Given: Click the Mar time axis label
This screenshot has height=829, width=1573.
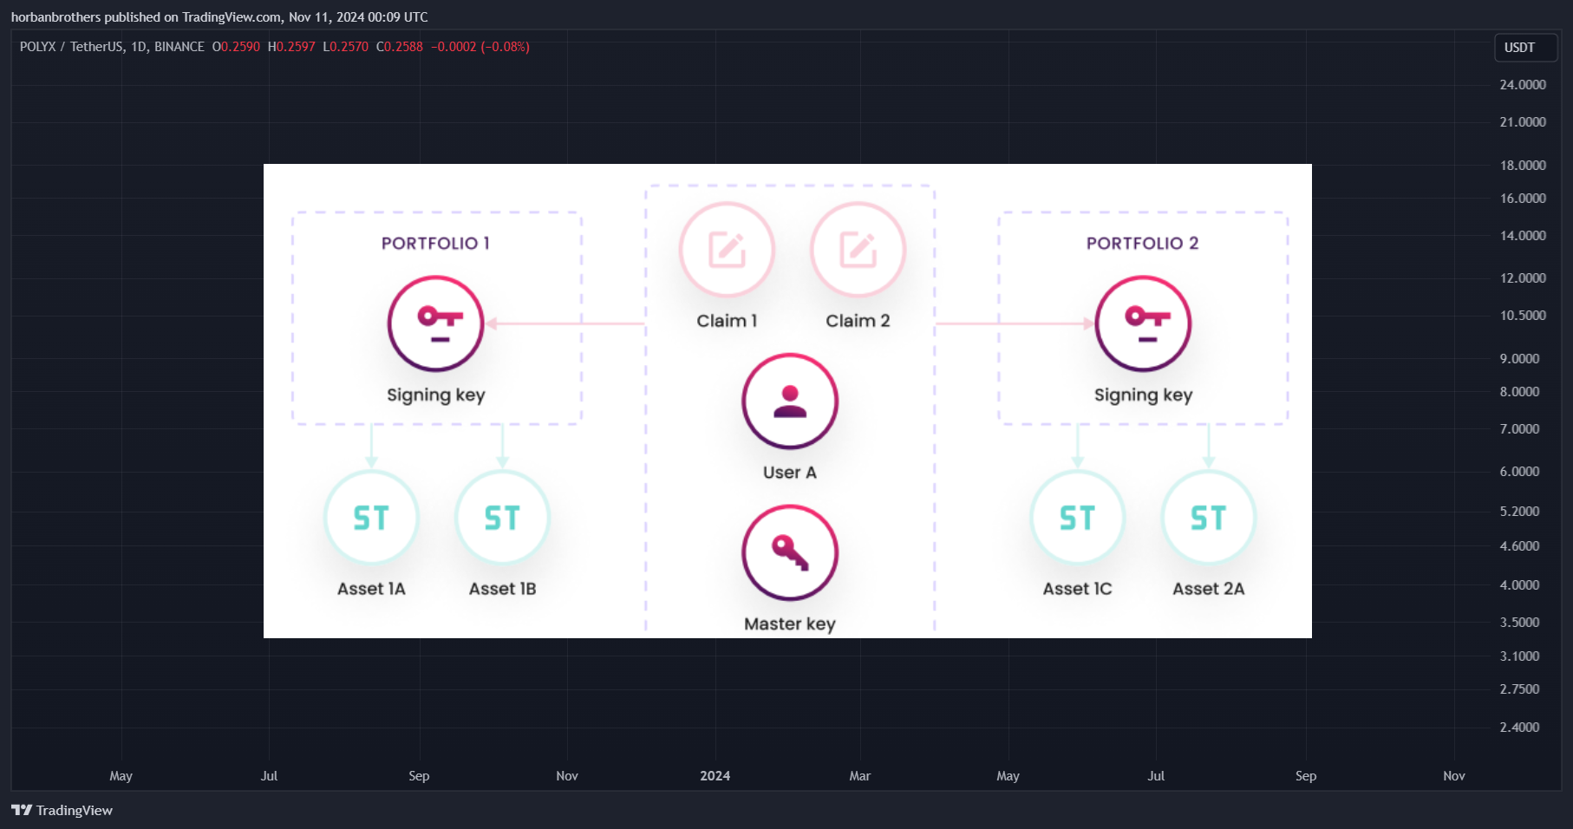Looking at the screenshot, I should point(860,776).
